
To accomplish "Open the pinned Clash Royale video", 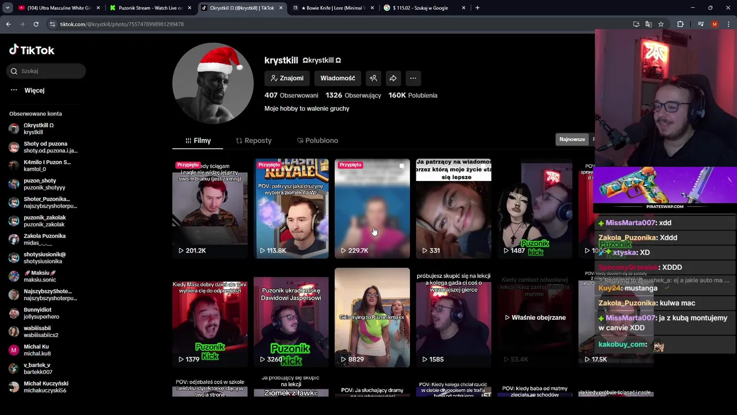I will 291,209.
